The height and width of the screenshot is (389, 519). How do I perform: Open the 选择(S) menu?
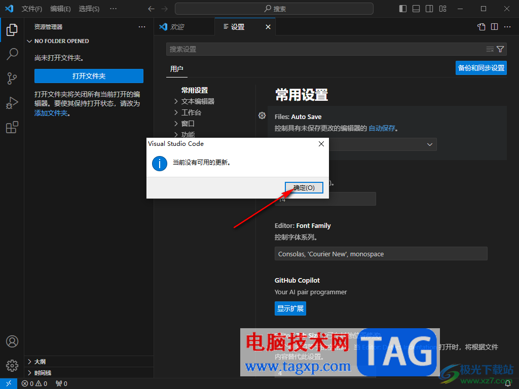pos(89,9)
